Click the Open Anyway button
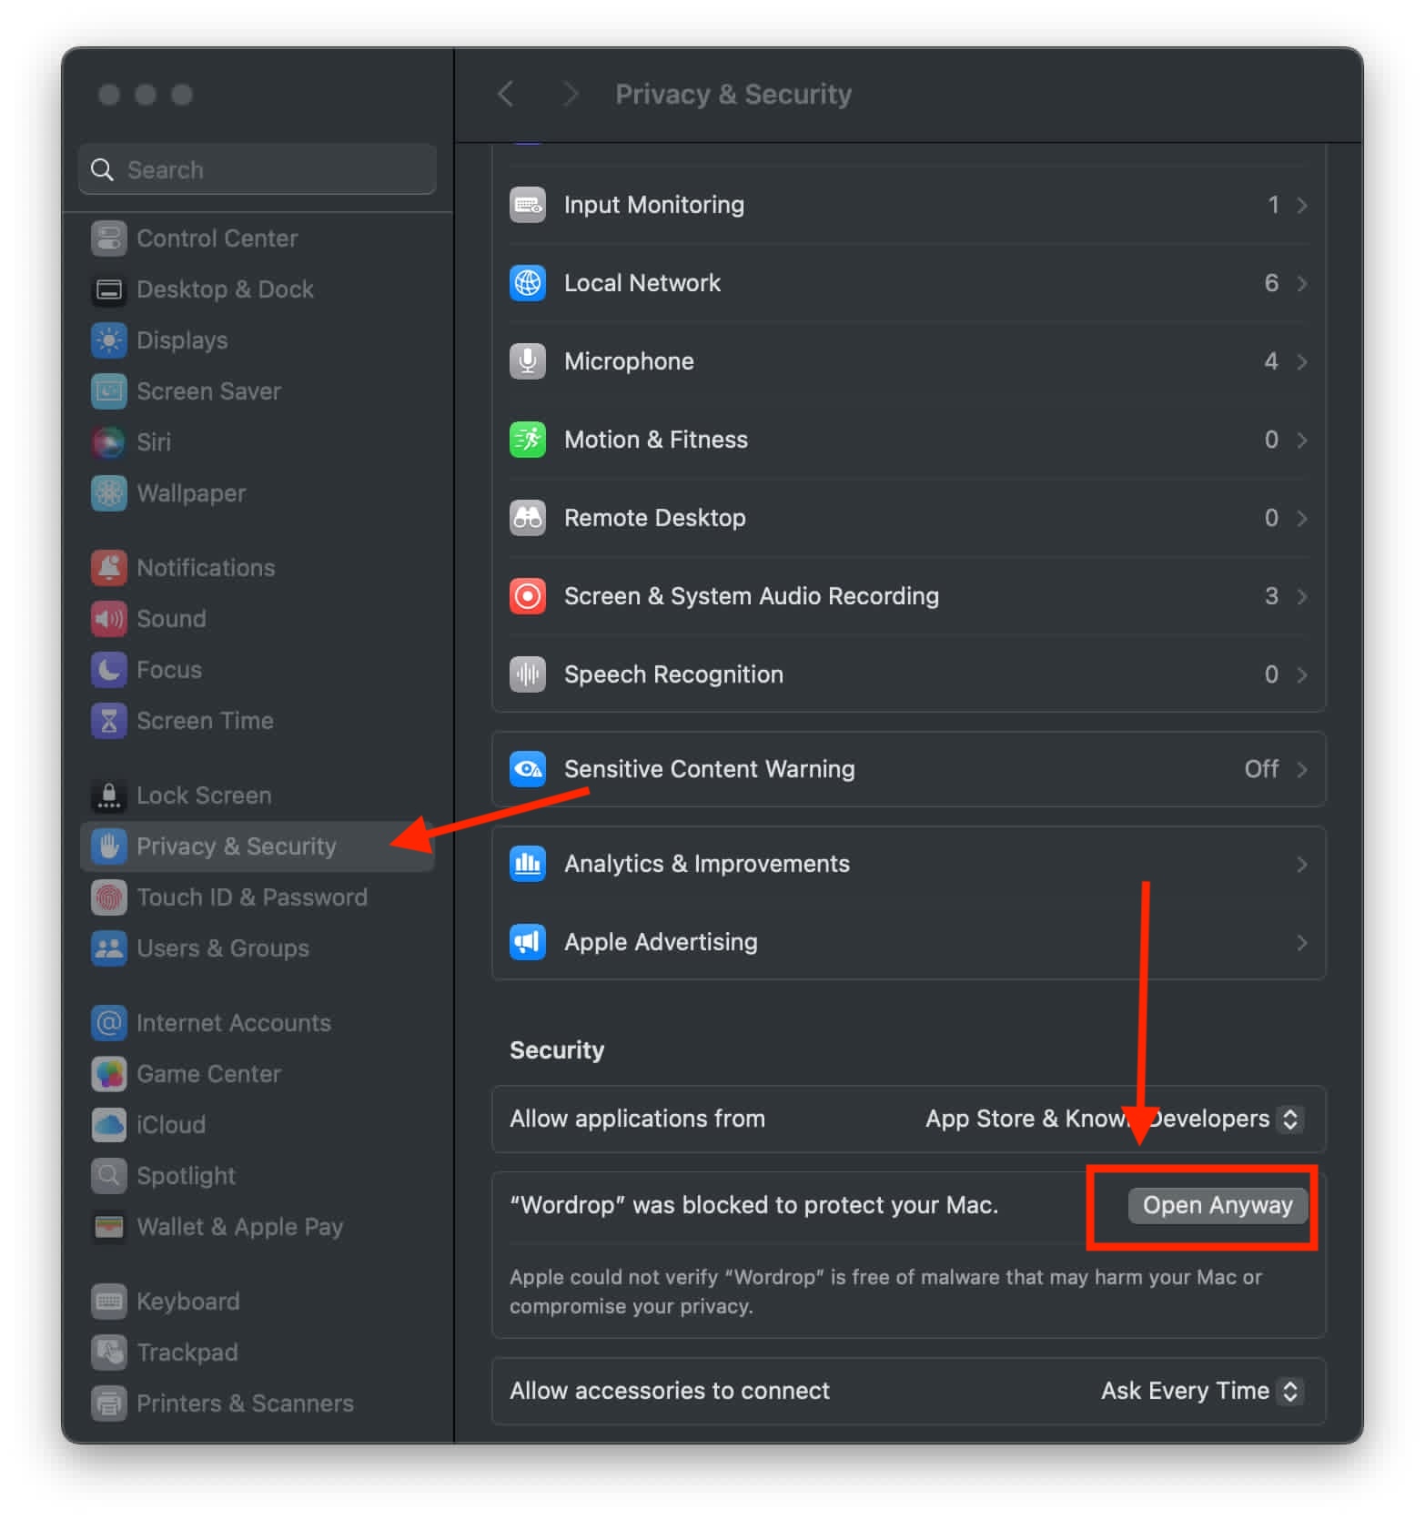 [x=1218, y=1205]
